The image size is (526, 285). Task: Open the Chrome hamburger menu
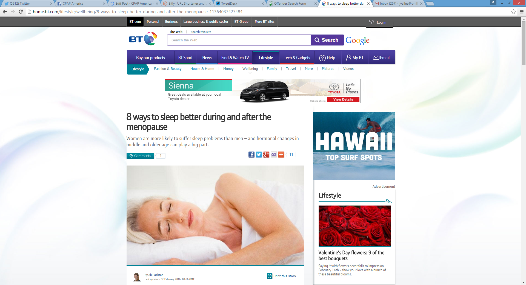click(522, 12)
